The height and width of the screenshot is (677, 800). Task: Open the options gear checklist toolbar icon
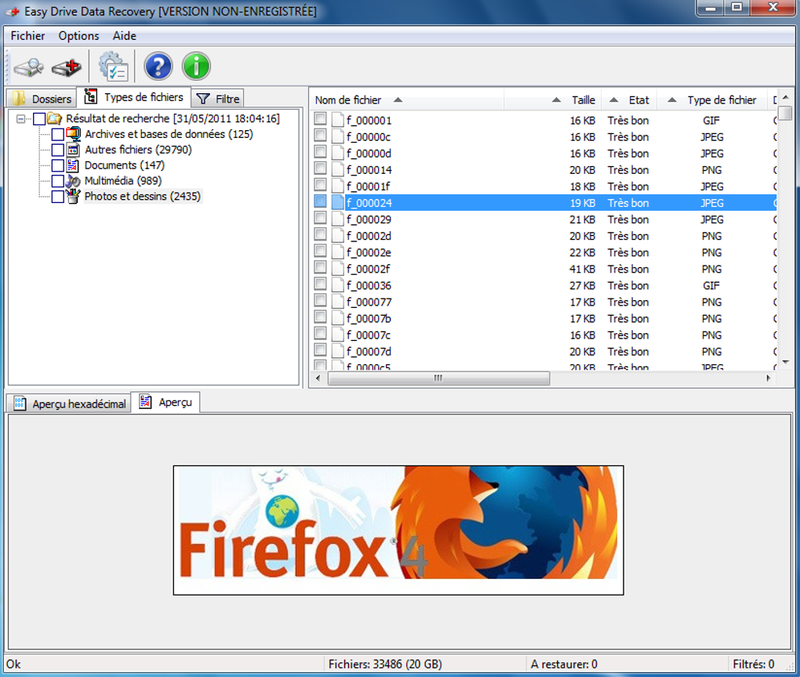[x=113, y=67]
